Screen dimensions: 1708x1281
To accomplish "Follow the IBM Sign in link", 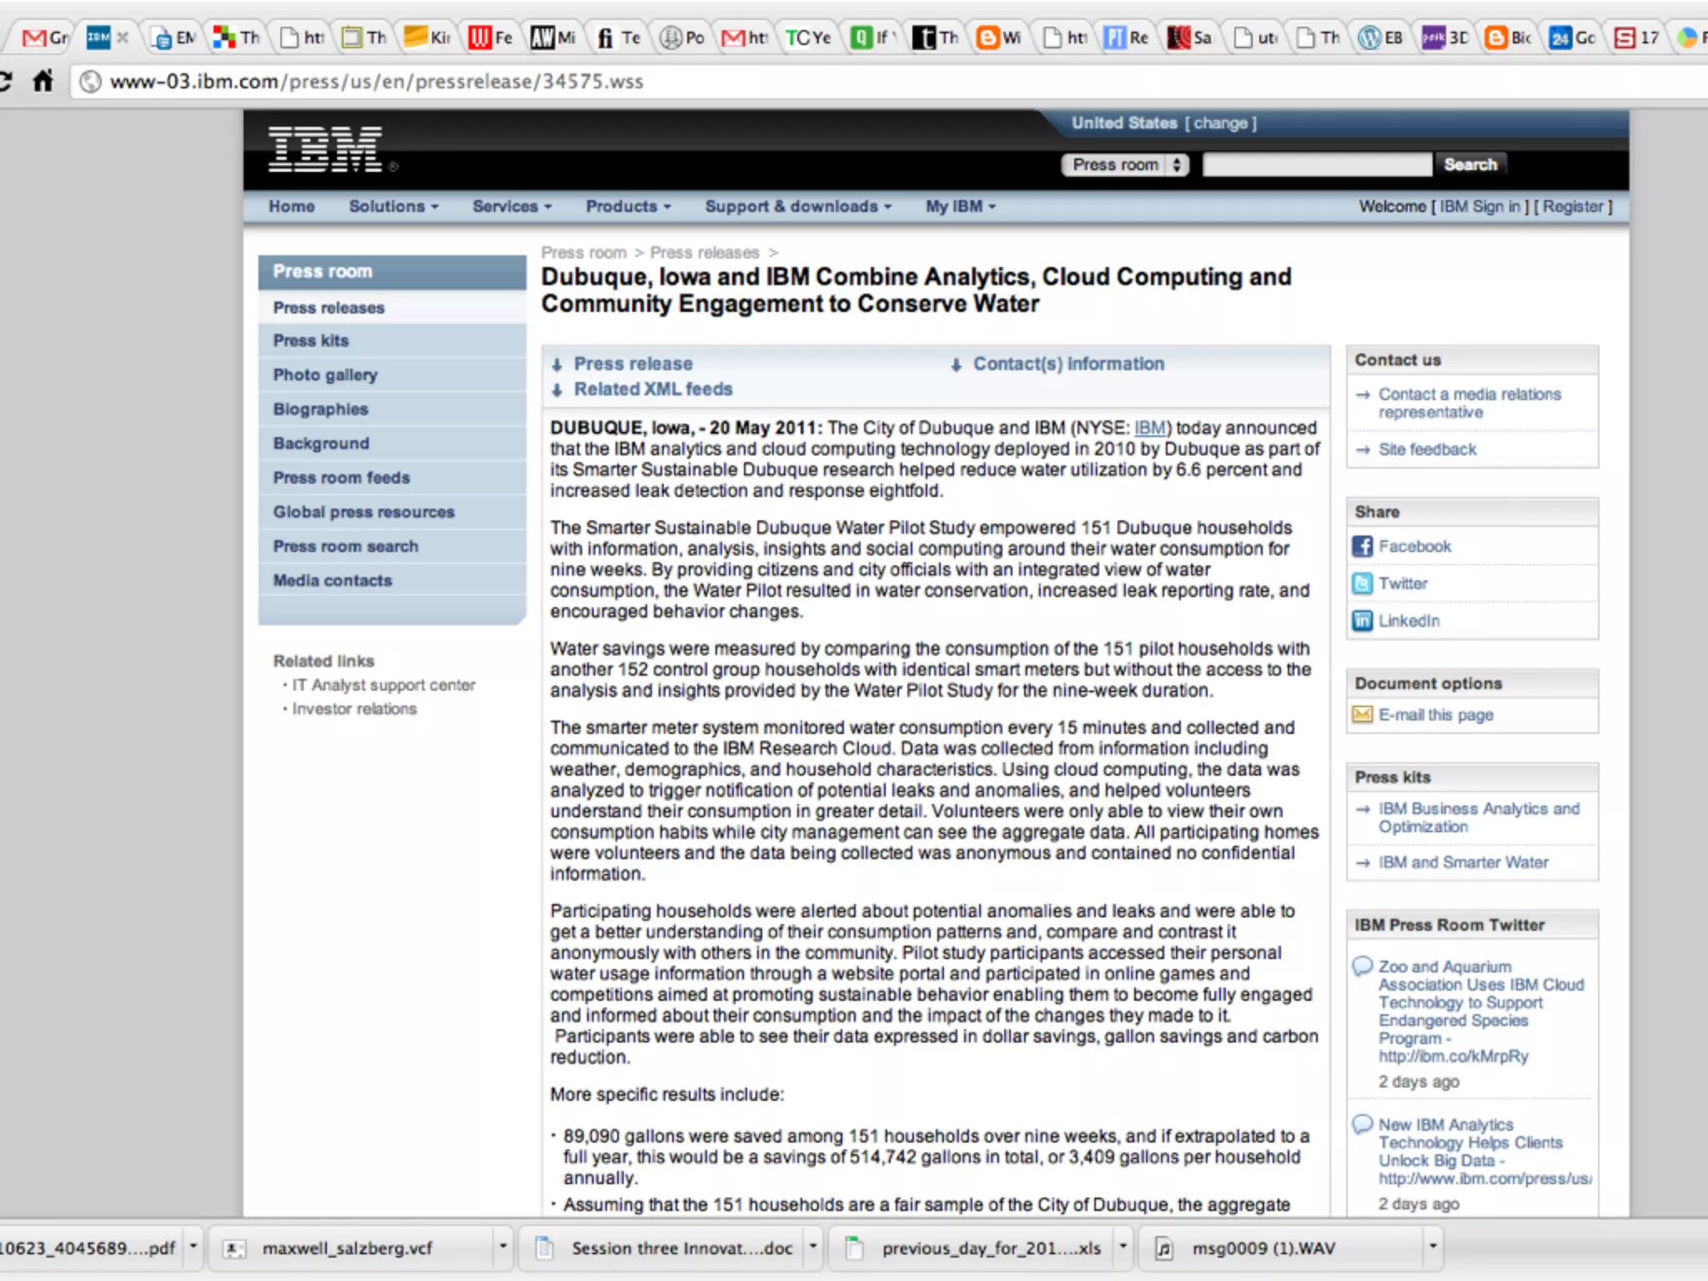I will [1479, 207].
